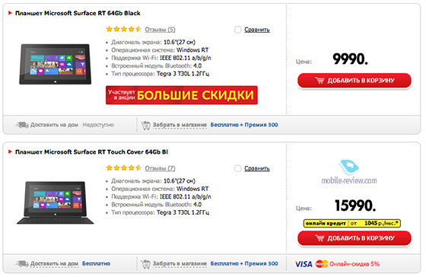This screenshot has height=277, width=426.
Task: Click the Visa card logo
Action: [304, 264]
